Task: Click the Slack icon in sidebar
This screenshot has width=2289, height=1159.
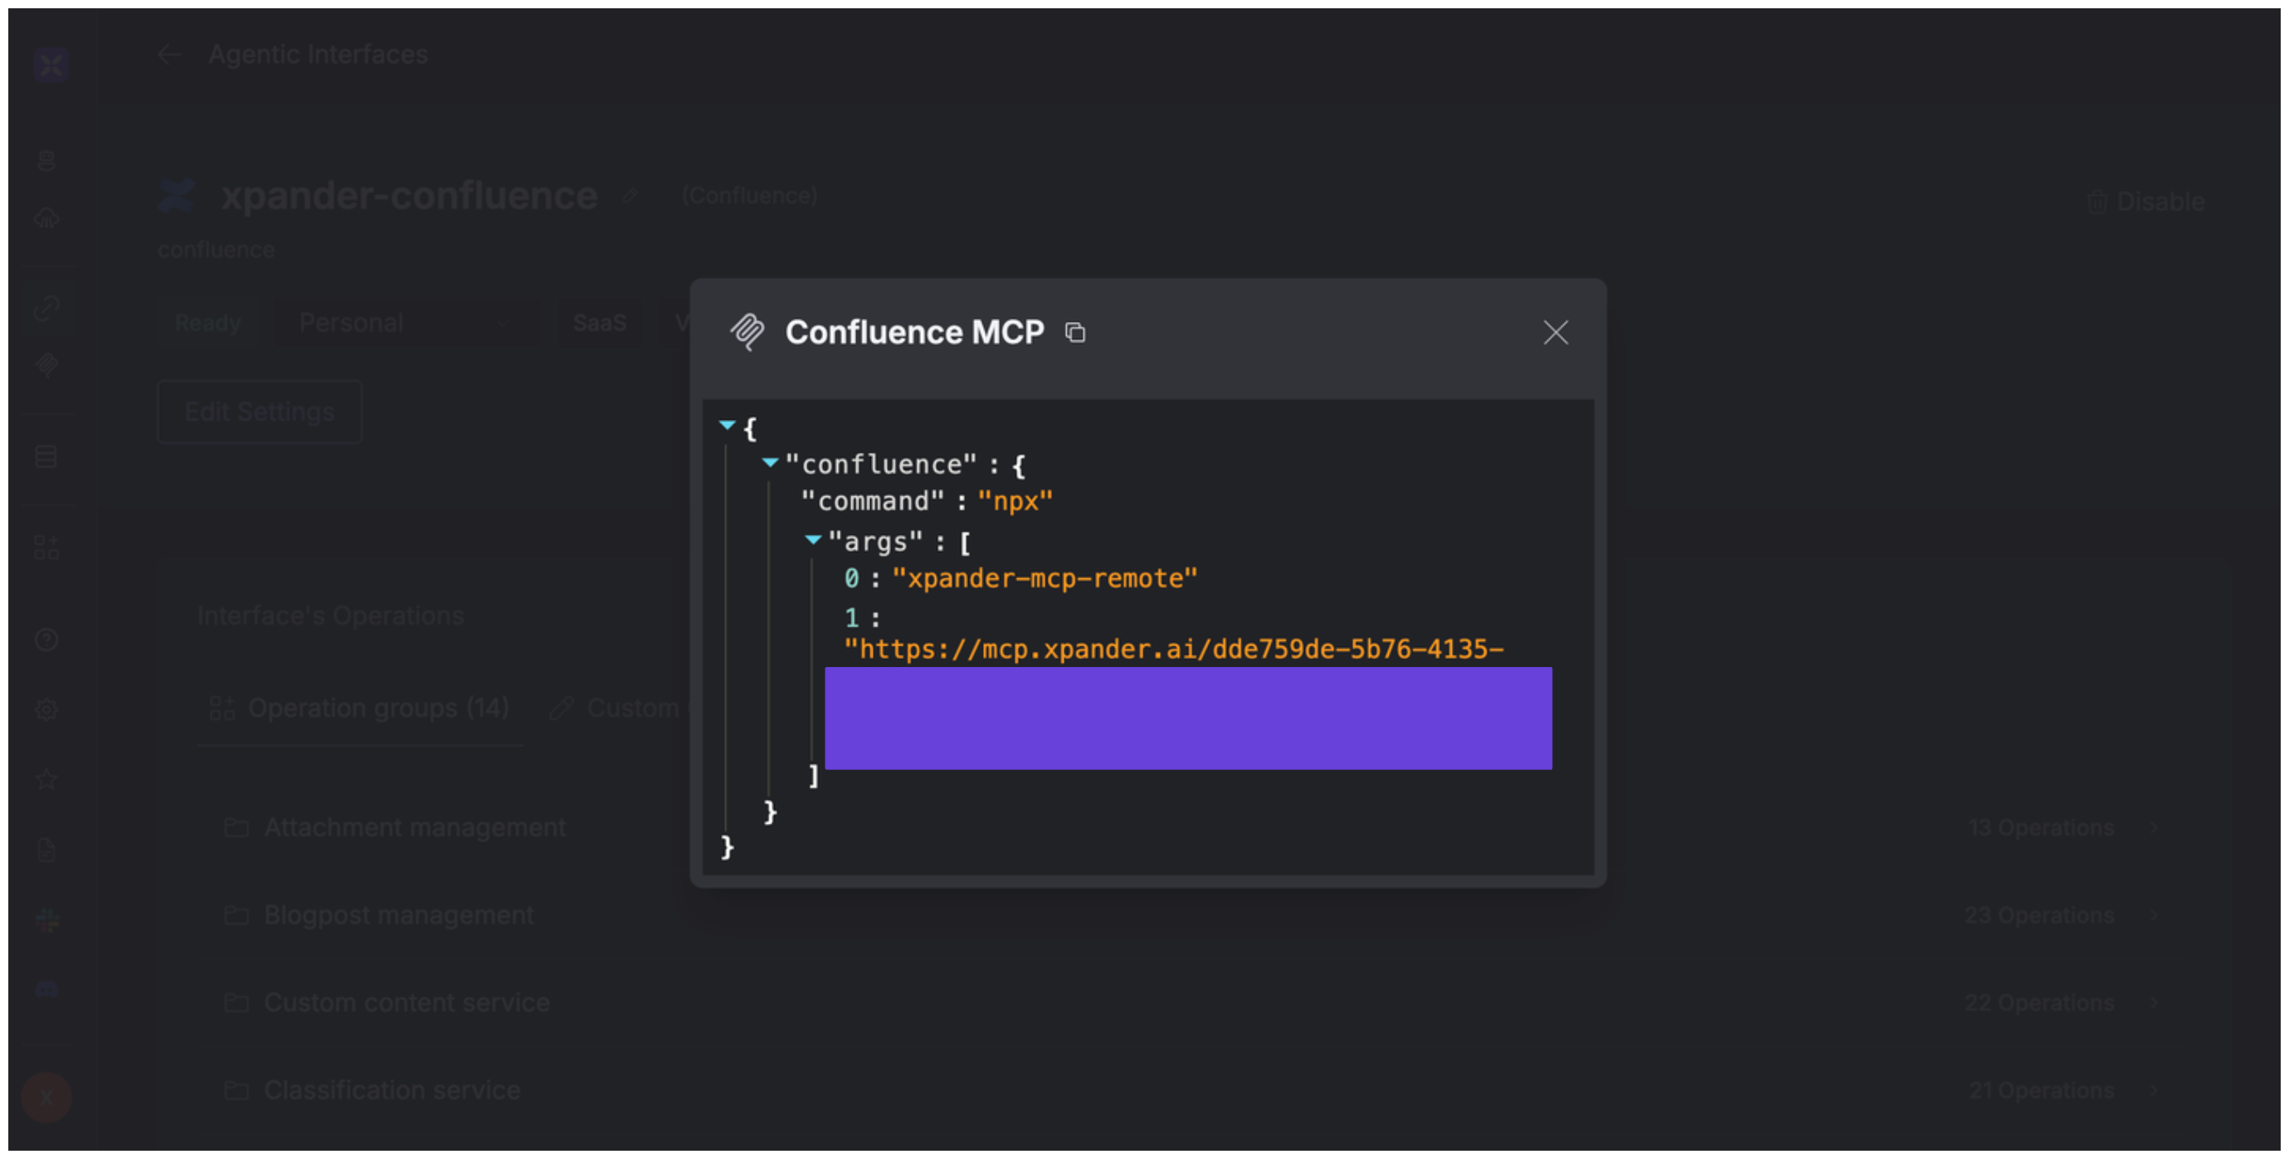Action: click(46, 920)
